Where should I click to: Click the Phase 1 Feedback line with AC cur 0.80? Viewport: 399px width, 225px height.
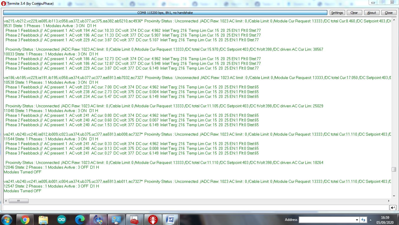132,115
